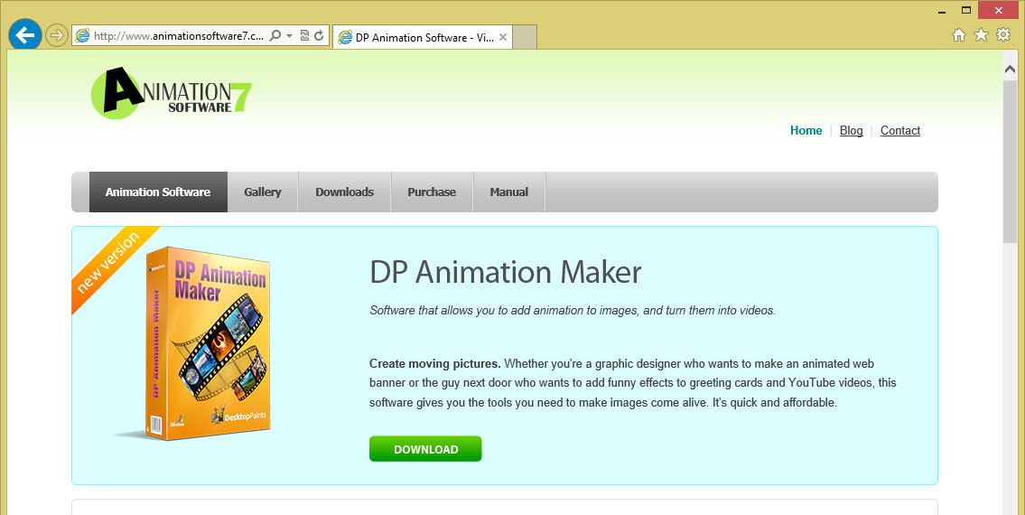Click the DP Animation Maker heading
Screen dimensions: 1025x515
click(x=506, y=272)
